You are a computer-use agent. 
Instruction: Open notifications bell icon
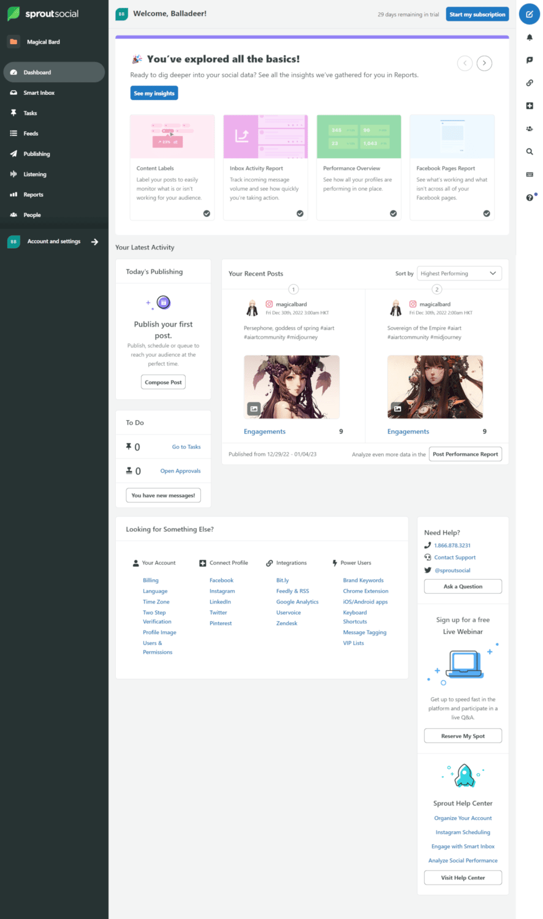point(530,37)
